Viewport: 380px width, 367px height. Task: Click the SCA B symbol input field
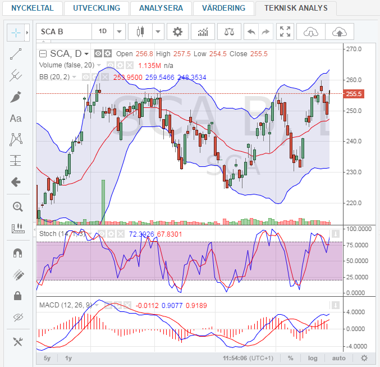(64, 31)
